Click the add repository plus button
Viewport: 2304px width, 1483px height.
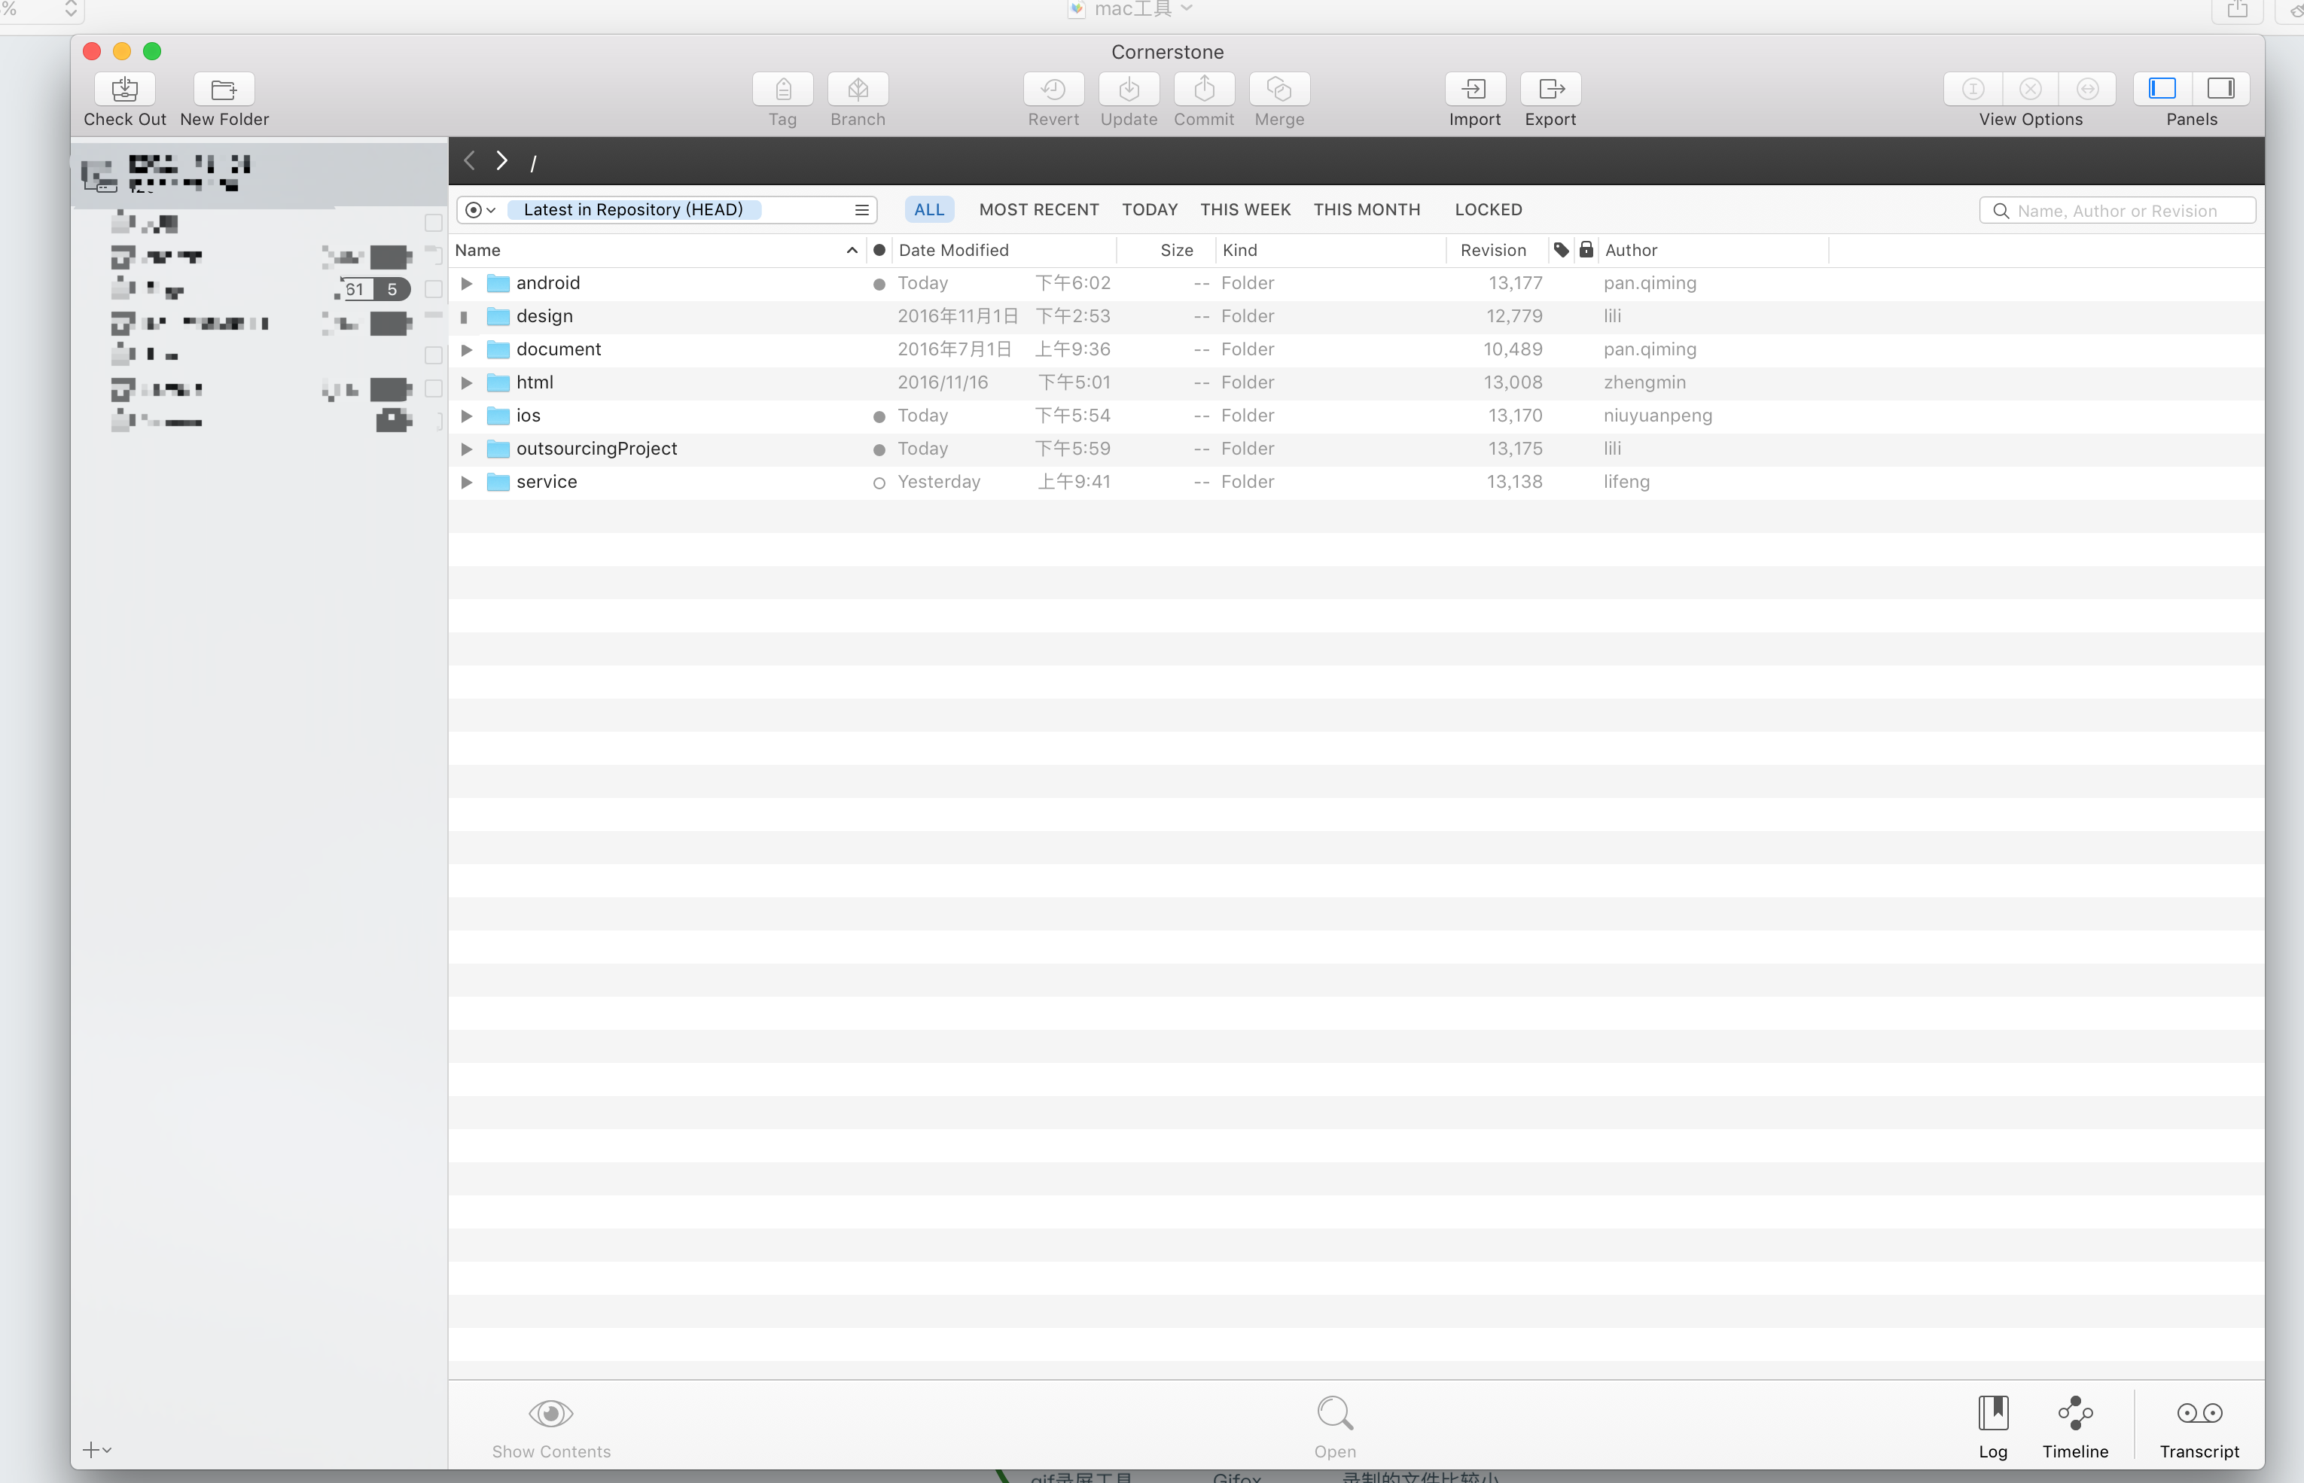[96, 1449]
